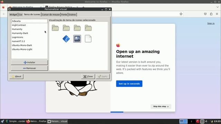Viewport: 221px width, 124px height.
Task: Switch to Firefox taskbar entry
Action: (36, 121)
